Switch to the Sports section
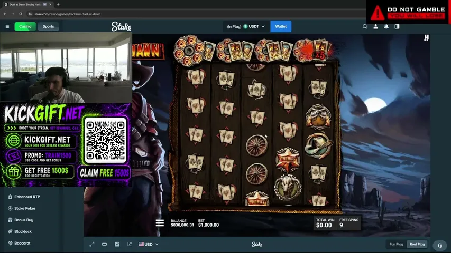The image size is (451, 253). pos(48,26)
